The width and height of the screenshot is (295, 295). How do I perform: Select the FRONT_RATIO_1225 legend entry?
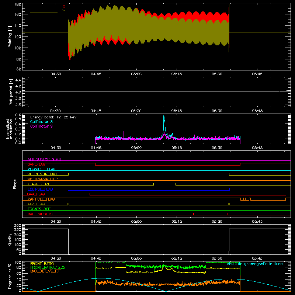click(48, 267)
